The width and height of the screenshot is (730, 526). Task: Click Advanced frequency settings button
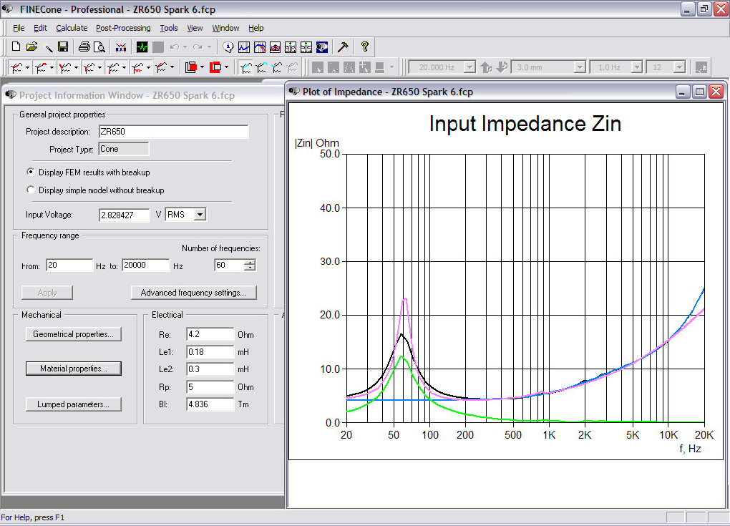point(194,292)
